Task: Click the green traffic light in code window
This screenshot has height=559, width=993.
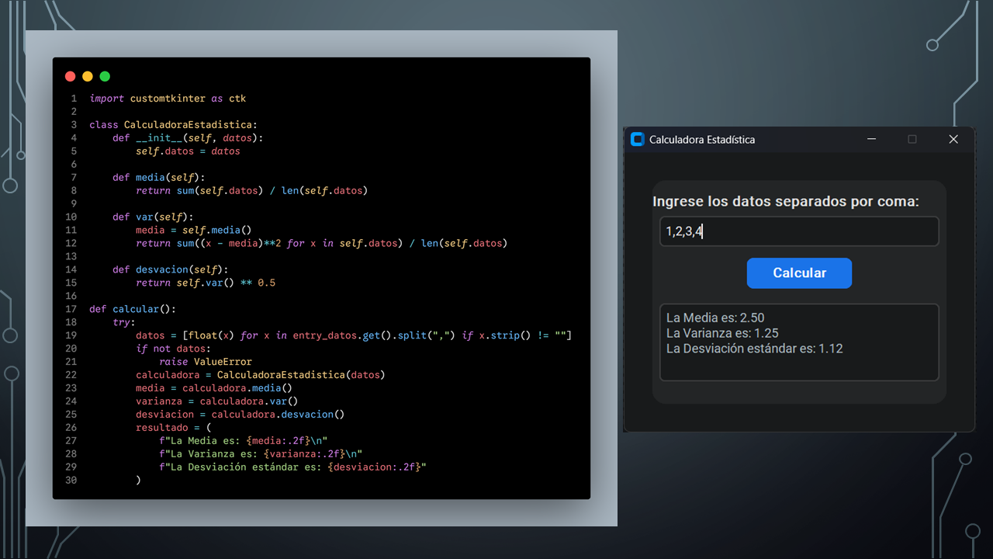Action: coord(105,76)
